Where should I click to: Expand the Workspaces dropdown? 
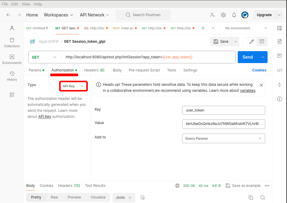(x=59, y=15)
